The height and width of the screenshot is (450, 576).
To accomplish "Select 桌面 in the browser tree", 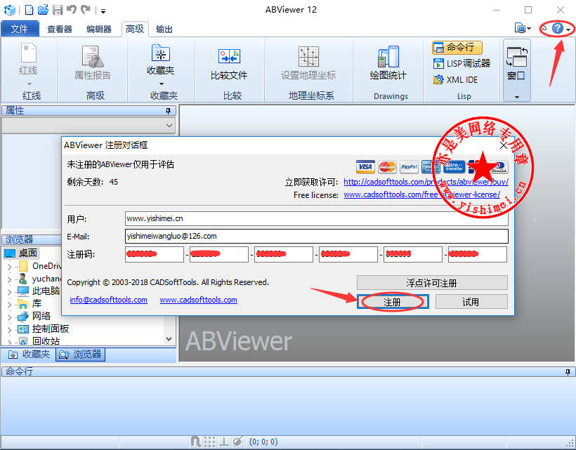I will coord(28,253).
